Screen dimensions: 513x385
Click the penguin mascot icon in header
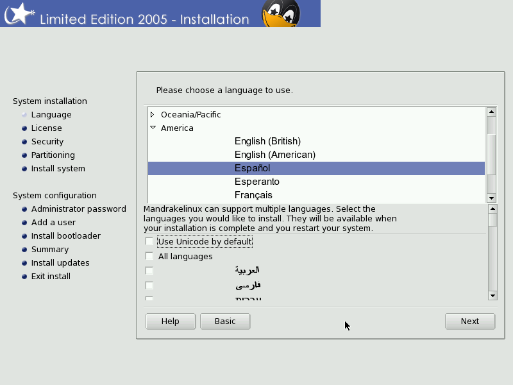tap(281, 13)
